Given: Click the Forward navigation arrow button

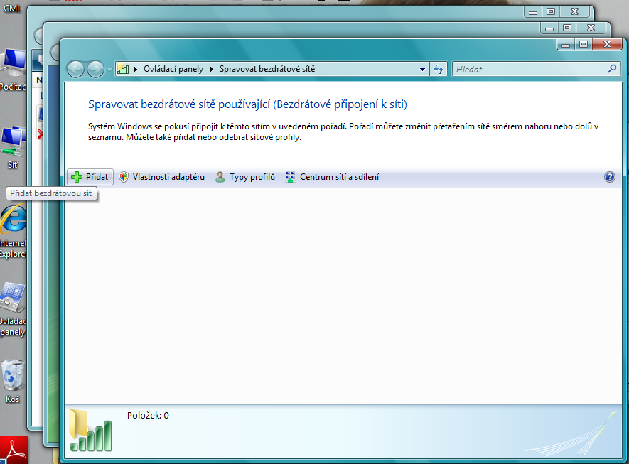Looking at the screenshot, I should [95, 69].
